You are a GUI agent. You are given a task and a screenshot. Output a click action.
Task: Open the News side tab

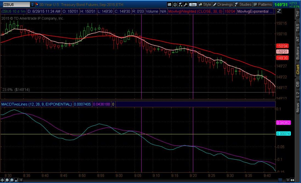click(x=297, y=108)
